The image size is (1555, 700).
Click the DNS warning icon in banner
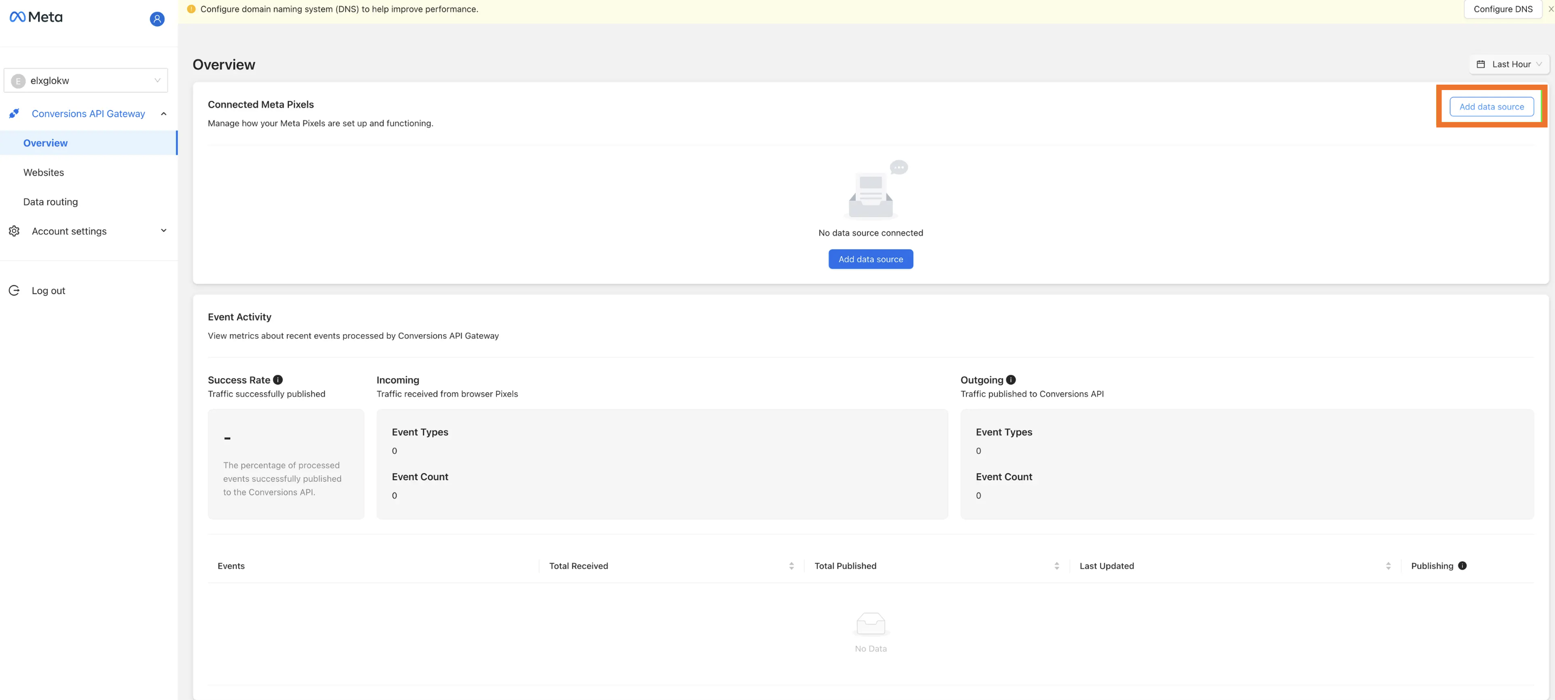point(191,9)
